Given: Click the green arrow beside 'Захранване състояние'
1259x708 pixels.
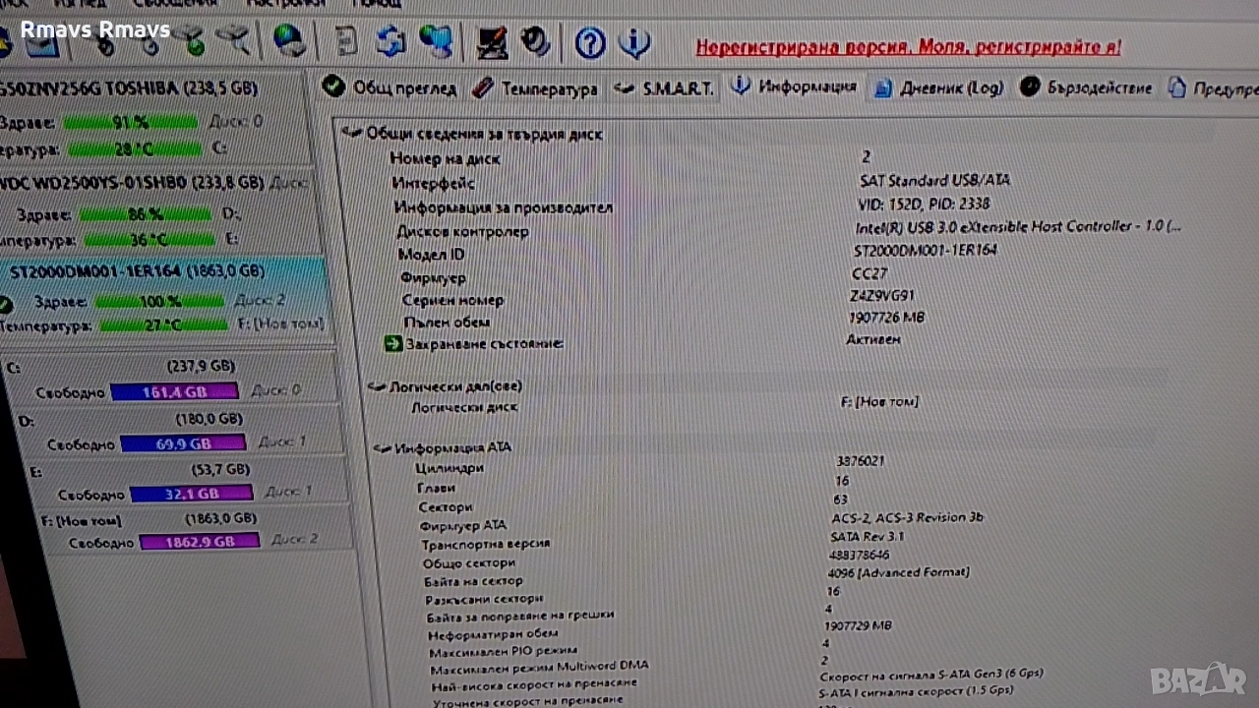Looking at the screenshot, I should [x=392, y=344].
